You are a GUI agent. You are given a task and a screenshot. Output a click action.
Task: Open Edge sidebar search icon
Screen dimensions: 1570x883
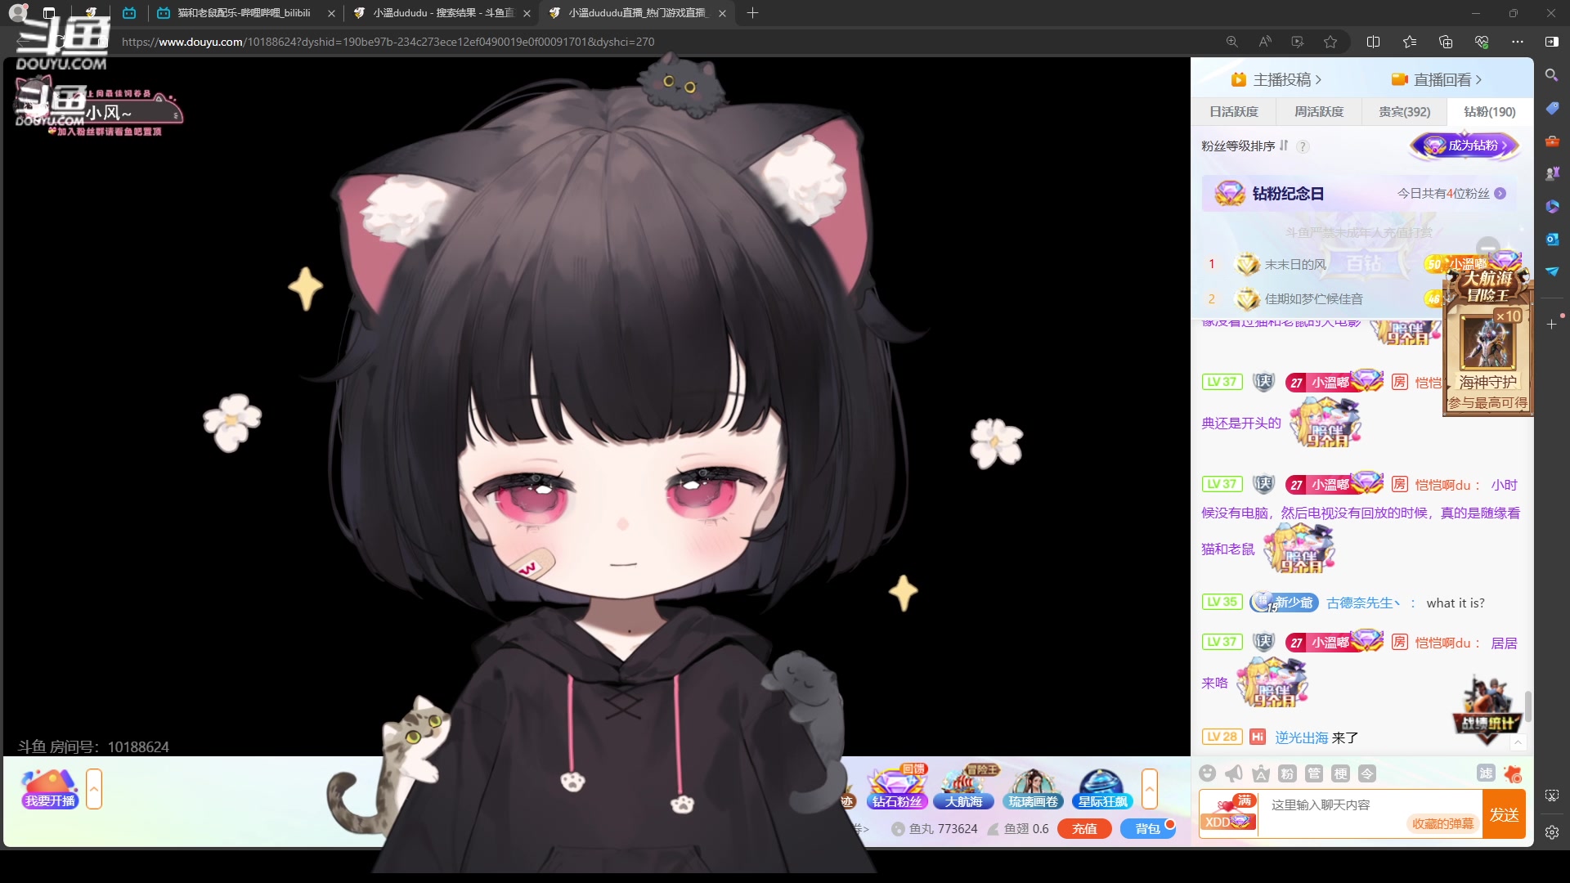point(1551,75)
